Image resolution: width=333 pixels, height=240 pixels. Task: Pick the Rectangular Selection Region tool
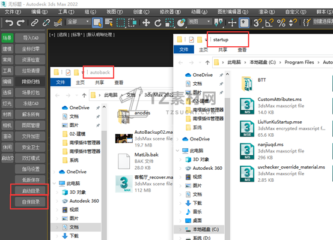[x=121, y=22]
